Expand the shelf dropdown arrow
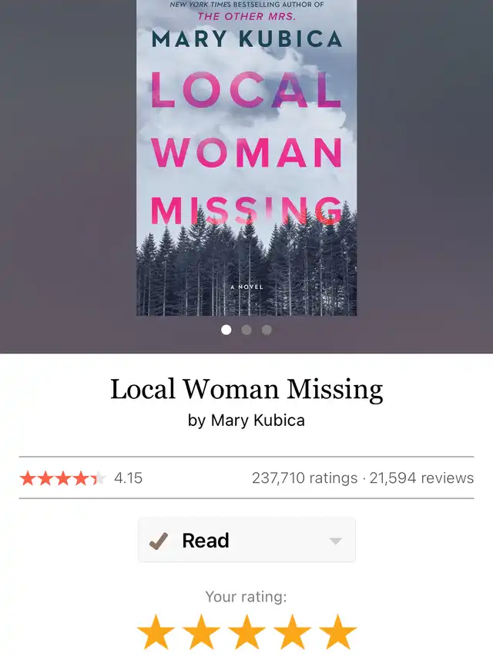Image resolution: width=493 pixels, height=657 pixels. pos(336,541)
